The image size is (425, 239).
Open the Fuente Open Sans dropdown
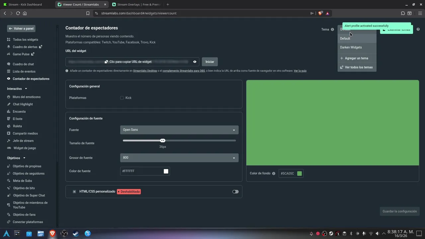[x=179, y=130]
